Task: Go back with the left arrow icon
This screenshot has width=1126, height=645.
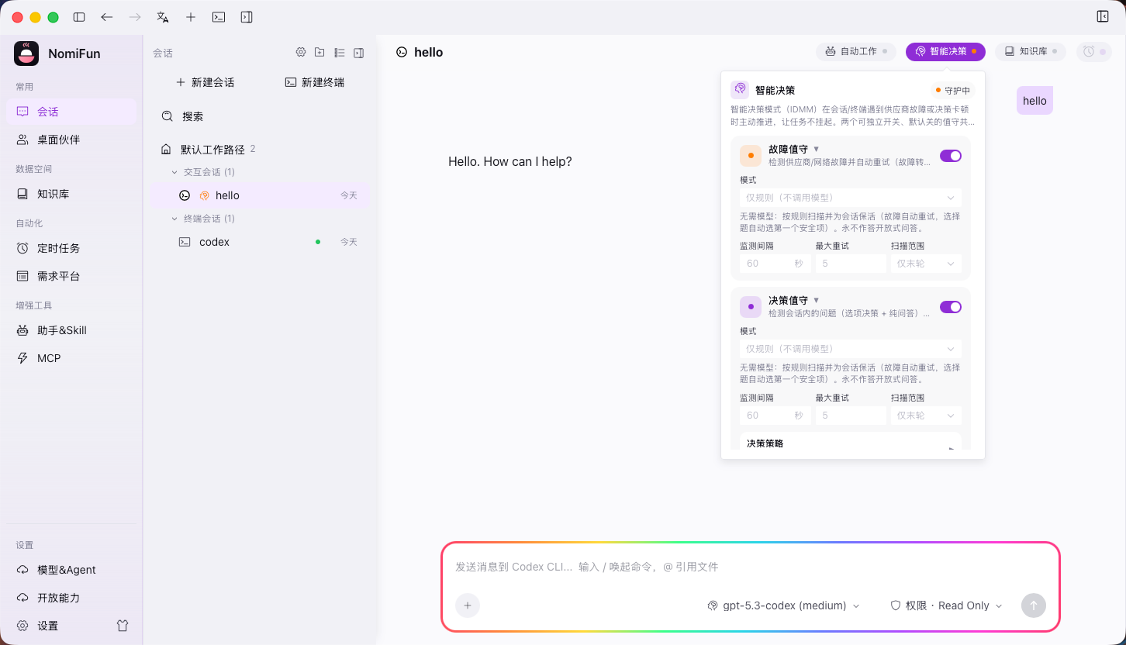Action: (x=107, y=17)
